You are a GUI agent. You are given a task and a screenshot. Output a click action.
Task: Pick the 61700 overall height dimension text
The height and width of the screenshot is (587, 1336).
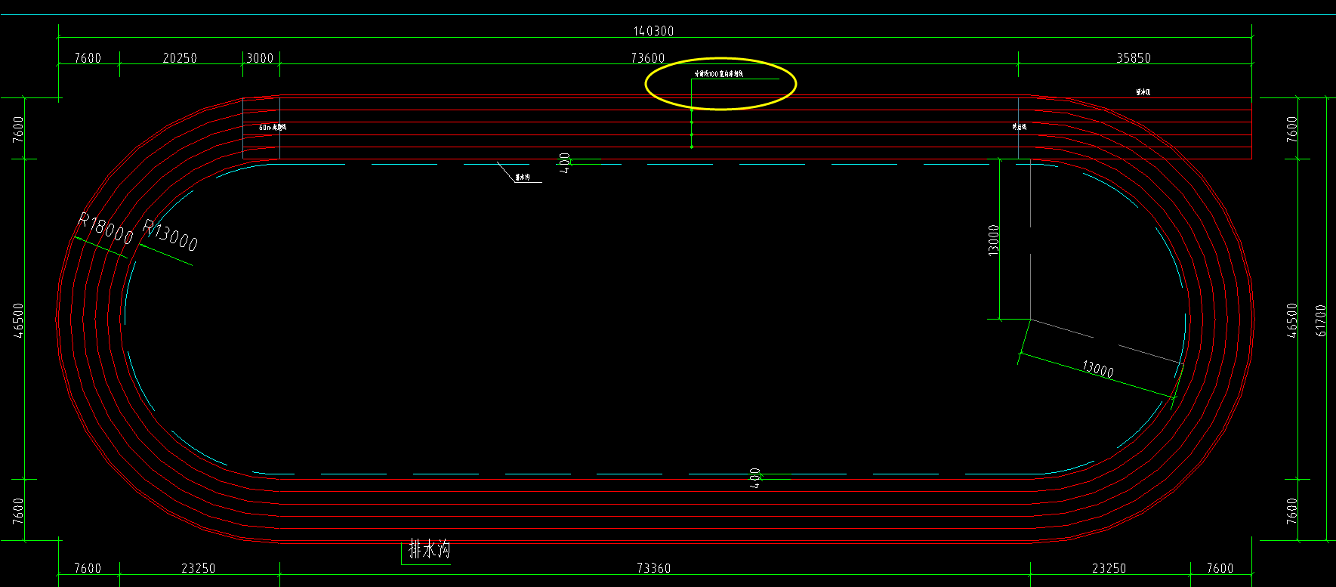pos(1320,320)
